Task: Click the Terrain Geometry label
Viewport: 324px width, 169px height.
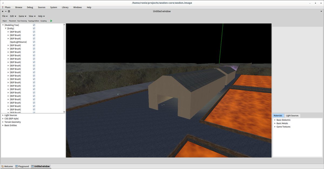Action: 13,122
